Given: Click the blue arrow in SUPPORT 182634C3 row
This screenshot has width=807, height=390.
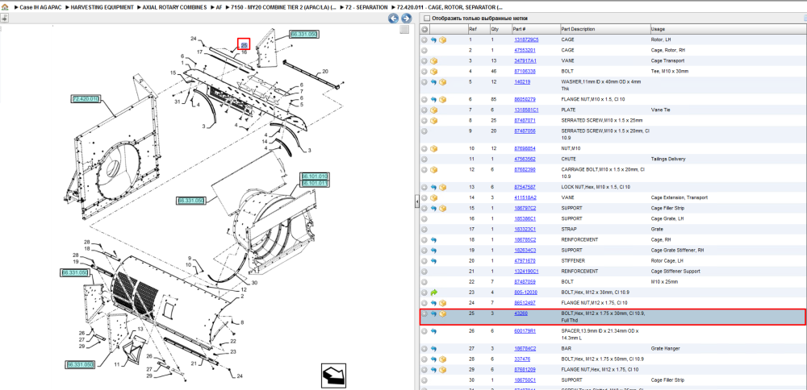Looking at the screenshot, I should point(433,251).
